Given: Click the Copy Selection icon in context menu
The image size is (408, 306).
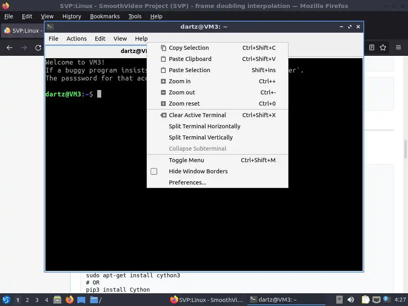Looking at the screenshot, I should click(163, 48).
